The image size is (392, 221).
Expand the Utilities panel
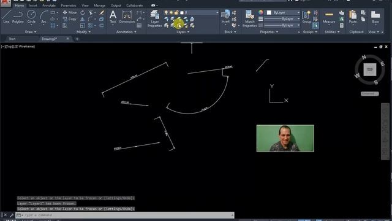click(332, 32)
